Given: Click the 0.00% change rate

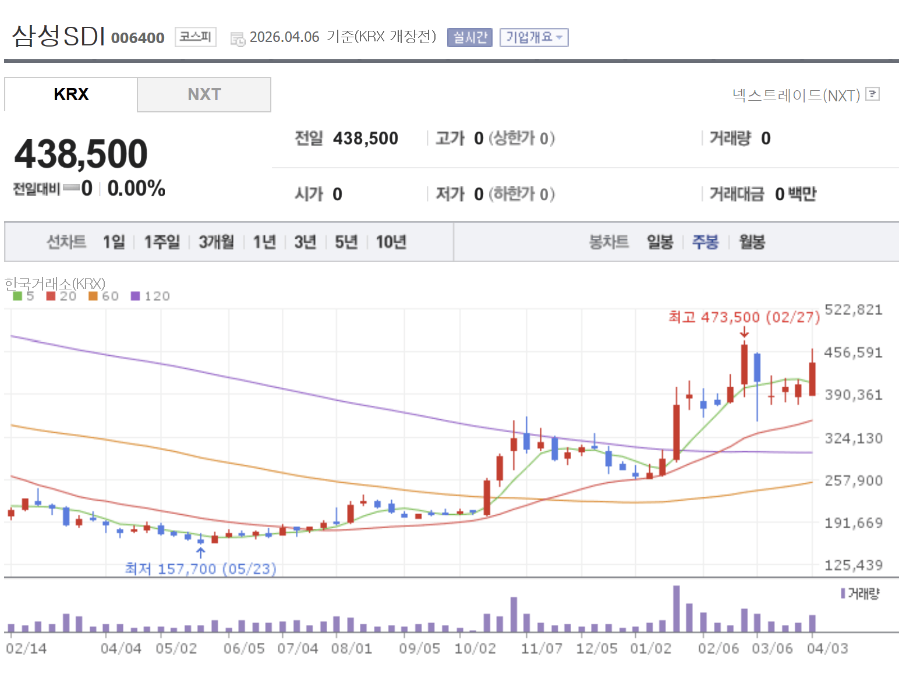Looking at the screenshot, I should coord(136,188).
